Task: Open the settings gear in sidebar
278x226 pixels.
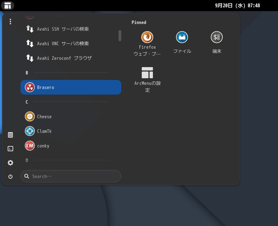Action: pos(10,162)
